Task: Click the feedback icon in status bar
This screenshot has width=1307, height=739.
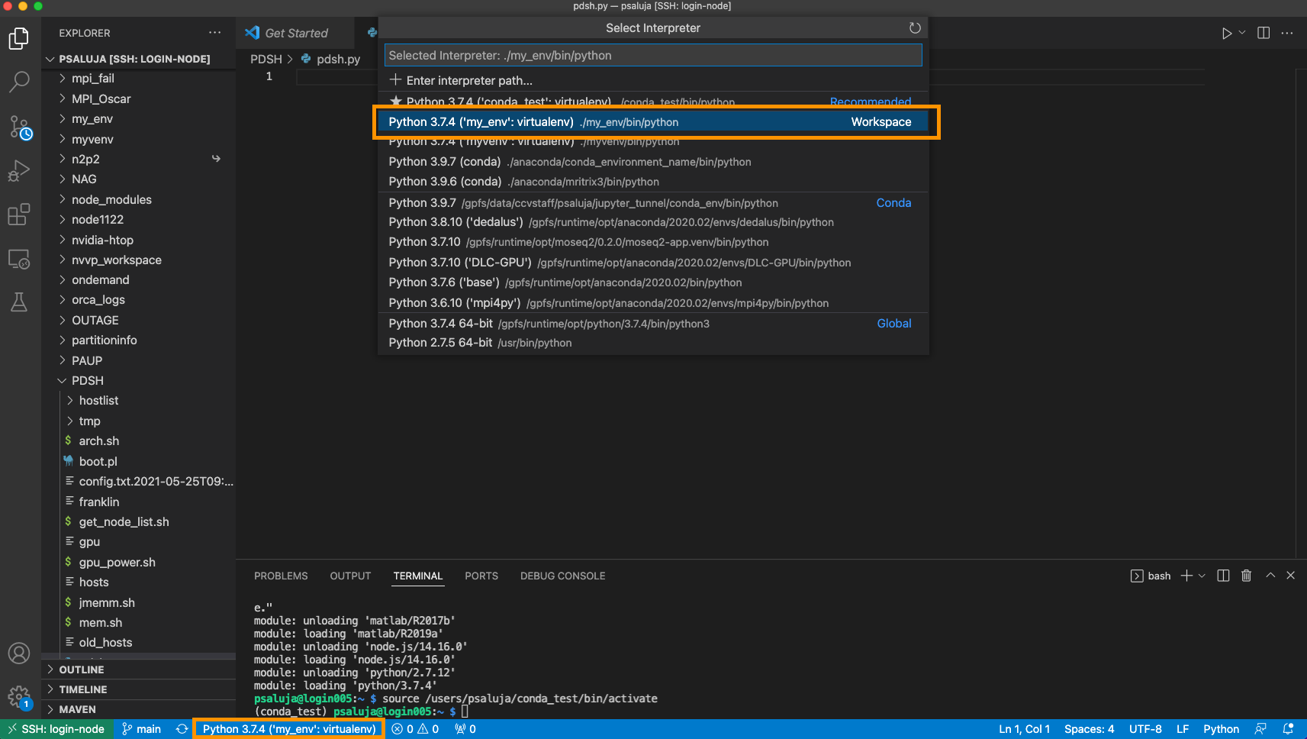Action: (1260, 729)
